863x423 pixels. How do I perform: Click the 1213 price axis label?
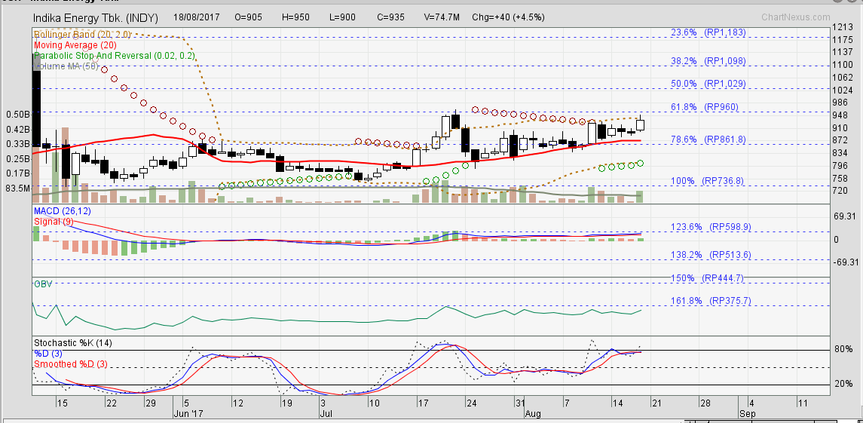pos(843,27)
